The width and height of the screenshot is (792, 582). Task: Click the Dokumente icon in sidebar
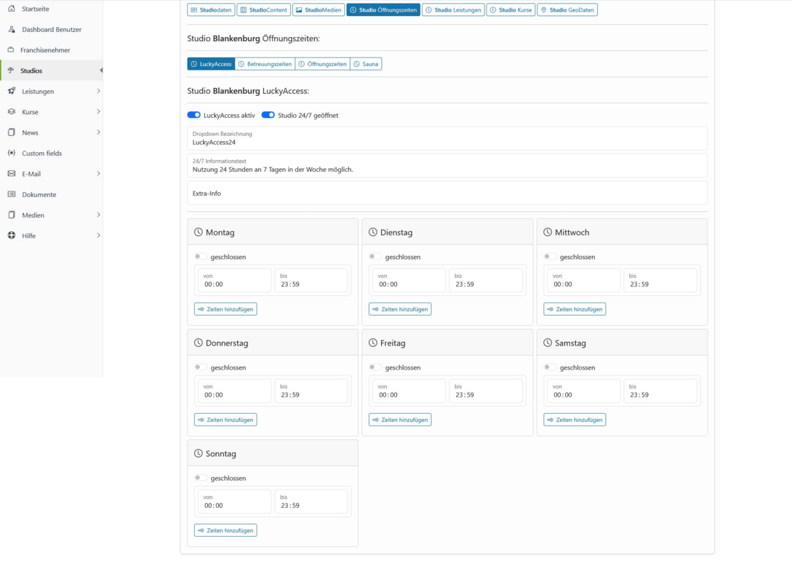point(12,194)
